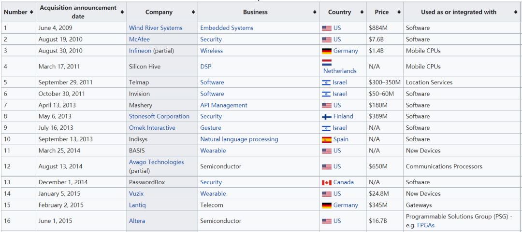522x232 pixels.
Task: Sort the Business column
Action: [315, 12]
